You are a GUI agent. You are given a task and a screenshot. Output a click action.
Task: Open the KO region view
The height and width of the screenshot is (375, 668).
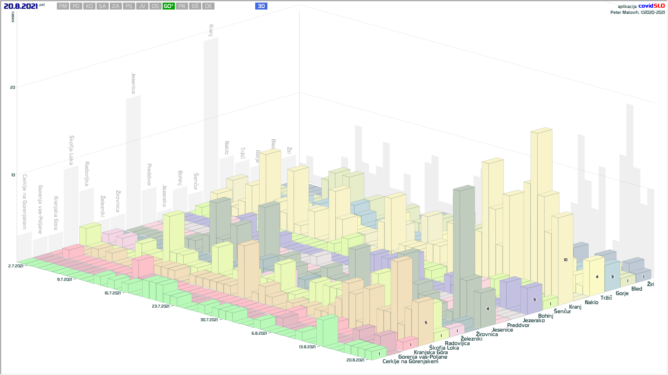(x=89, y=6)
